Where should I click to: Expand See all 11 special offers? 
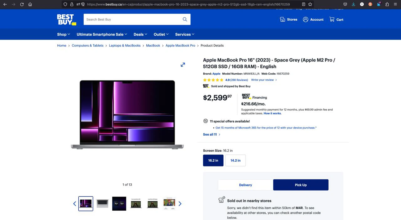pyautogui.click(x=211, y=134)
